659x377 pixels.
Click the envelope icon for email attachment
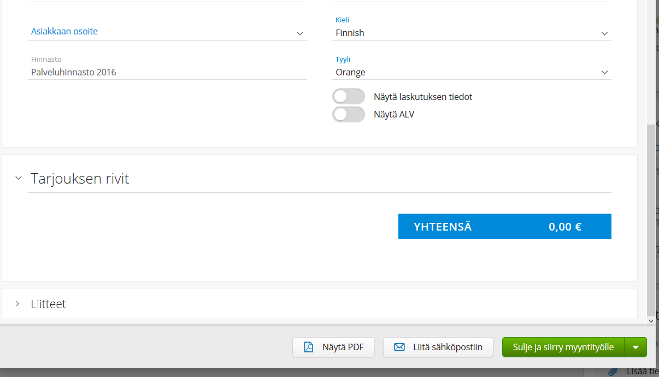coord(399,347)
